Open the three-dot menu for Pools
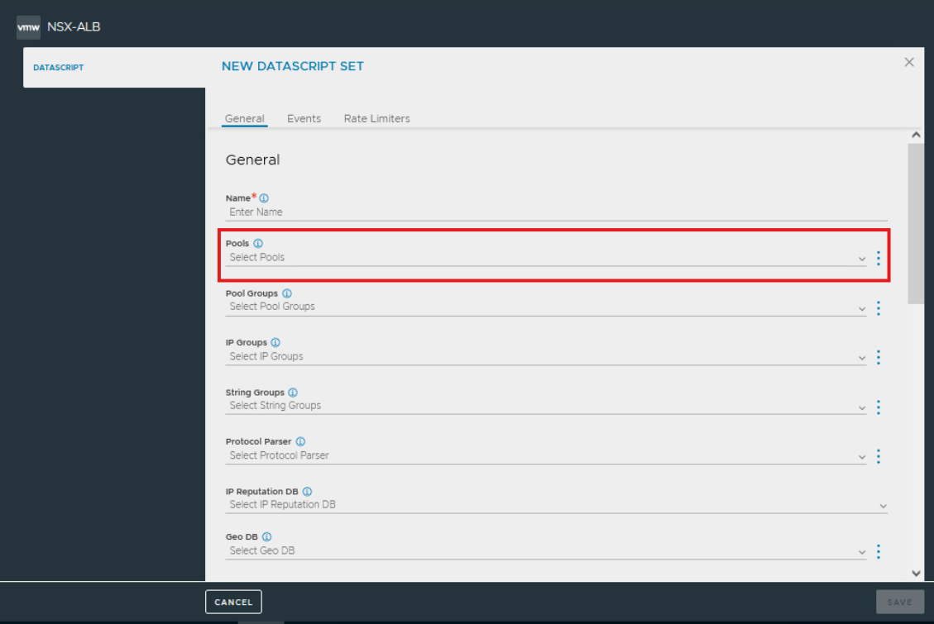Viewport: 934px width, 624px height. 878,259
